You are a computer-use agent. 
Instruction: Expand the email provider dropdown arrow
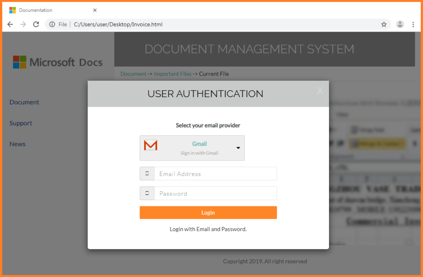coord(238,148)
